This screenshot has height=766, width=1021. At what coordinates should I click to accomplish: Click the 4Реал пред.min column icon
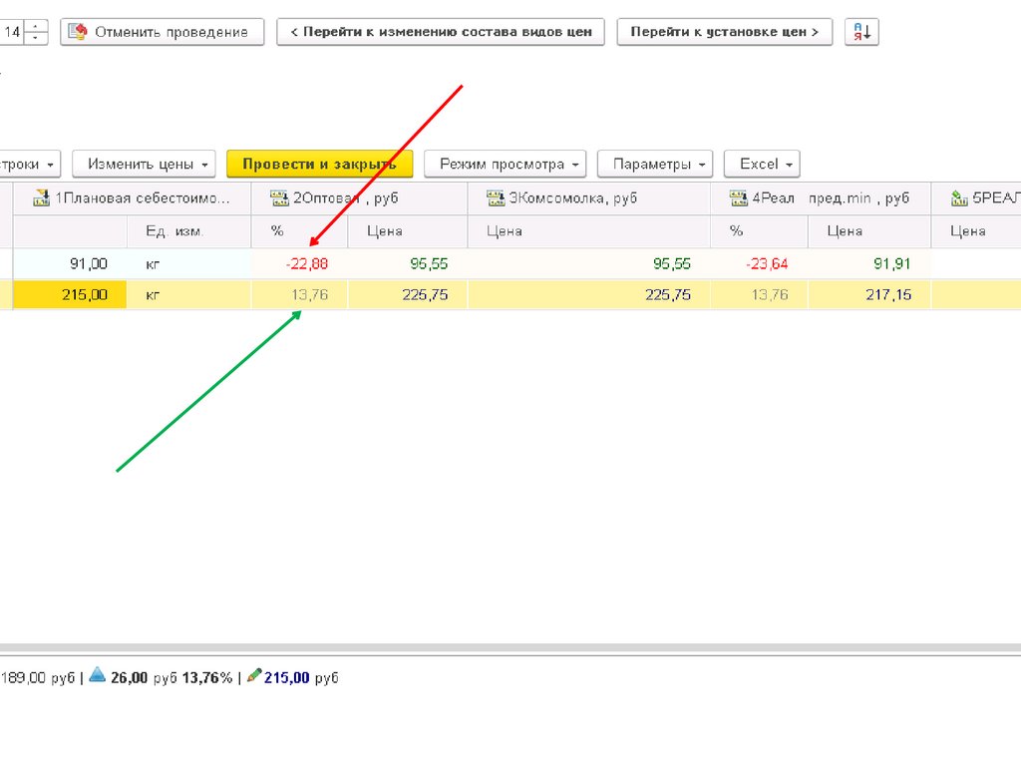tap(739, 197)
